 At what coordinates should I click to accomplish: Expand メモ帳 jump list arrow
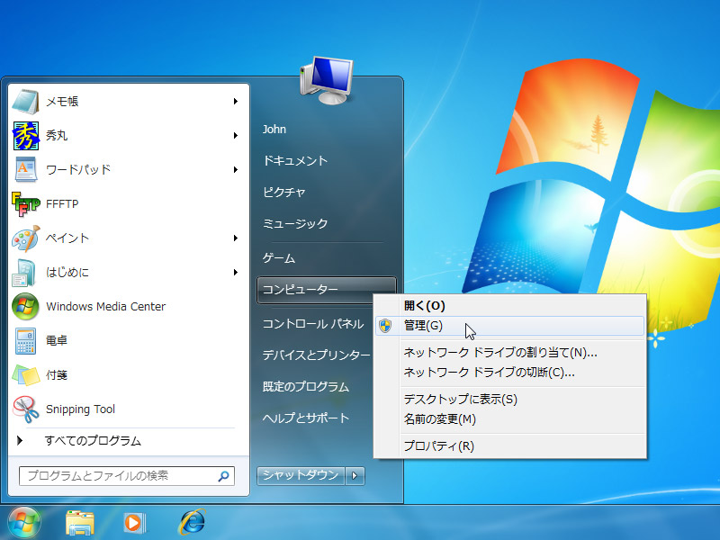pyautogui.click(x=236, y=101)
